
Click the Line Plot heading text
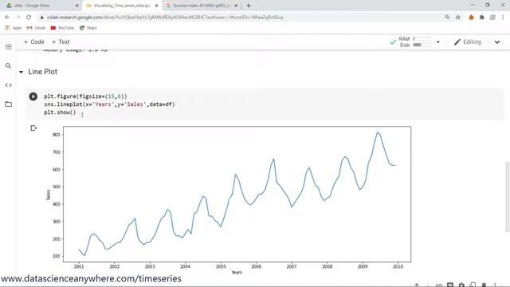click(42, 72)
